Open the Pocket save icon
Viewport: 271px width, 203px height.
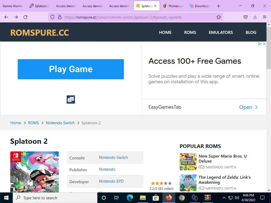click(x=246, y=17)
